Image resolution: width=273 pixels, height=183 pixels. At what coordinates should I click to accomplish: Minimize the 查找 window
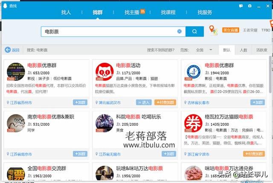coord(259,6)
